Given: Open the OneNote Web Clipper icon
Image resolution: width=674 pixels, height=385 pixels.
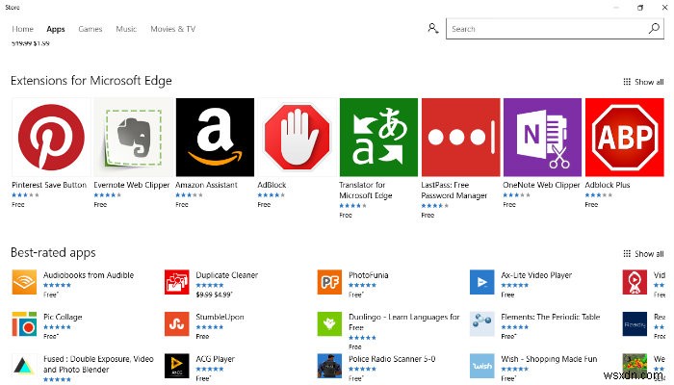Looking at the screenshot, I should (x=542, y=137).
